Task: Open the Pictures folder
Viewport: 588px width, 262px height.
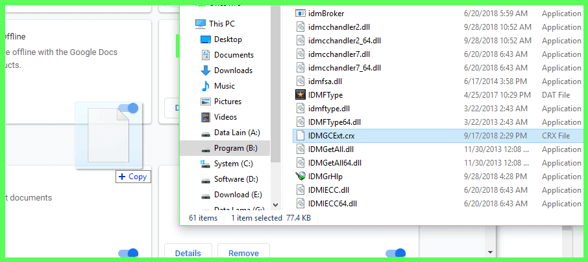Action: [x=227, y=102]
